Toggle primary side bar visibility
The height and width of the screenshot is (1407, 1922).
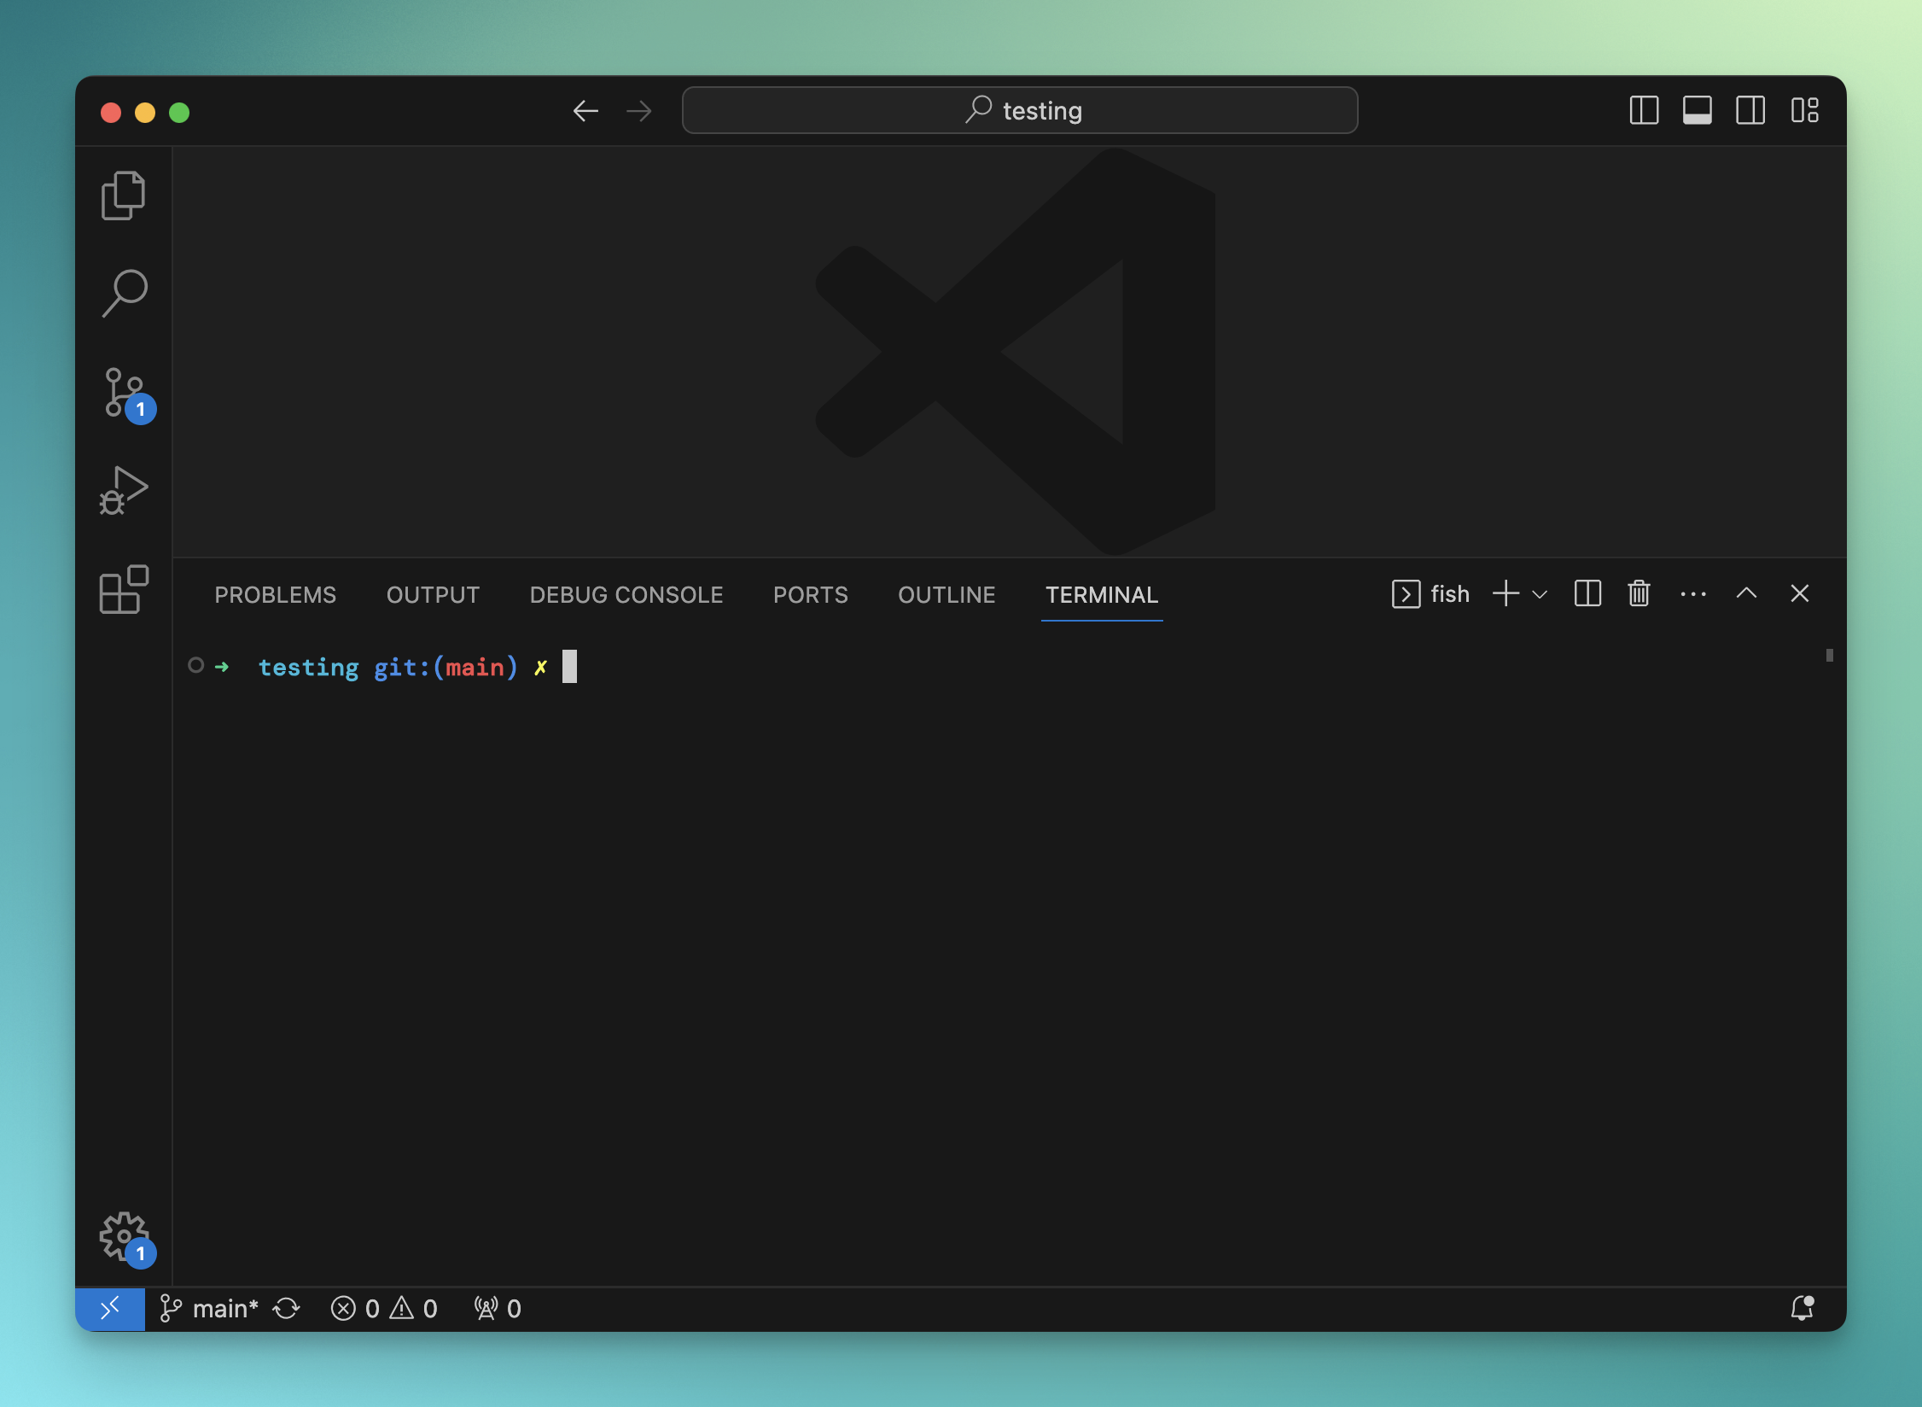[1644, 110]
